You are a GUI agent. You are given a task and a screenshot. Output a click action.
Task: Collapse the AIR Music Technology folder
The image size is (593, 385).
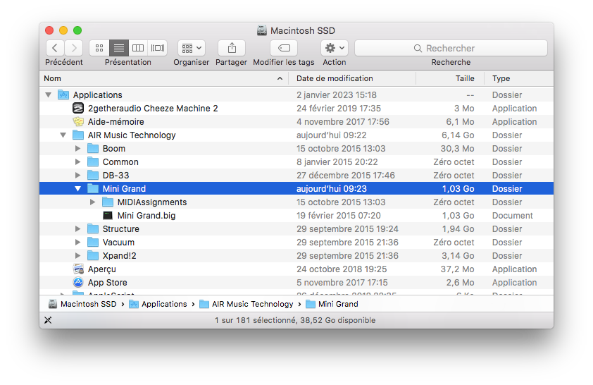[x=63, y=135]
